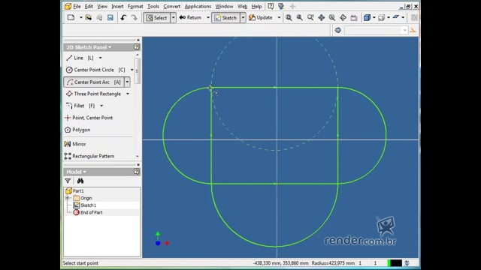Open the Format menu
The width and height of the screenshot is (481, 270).
(135, 6)
